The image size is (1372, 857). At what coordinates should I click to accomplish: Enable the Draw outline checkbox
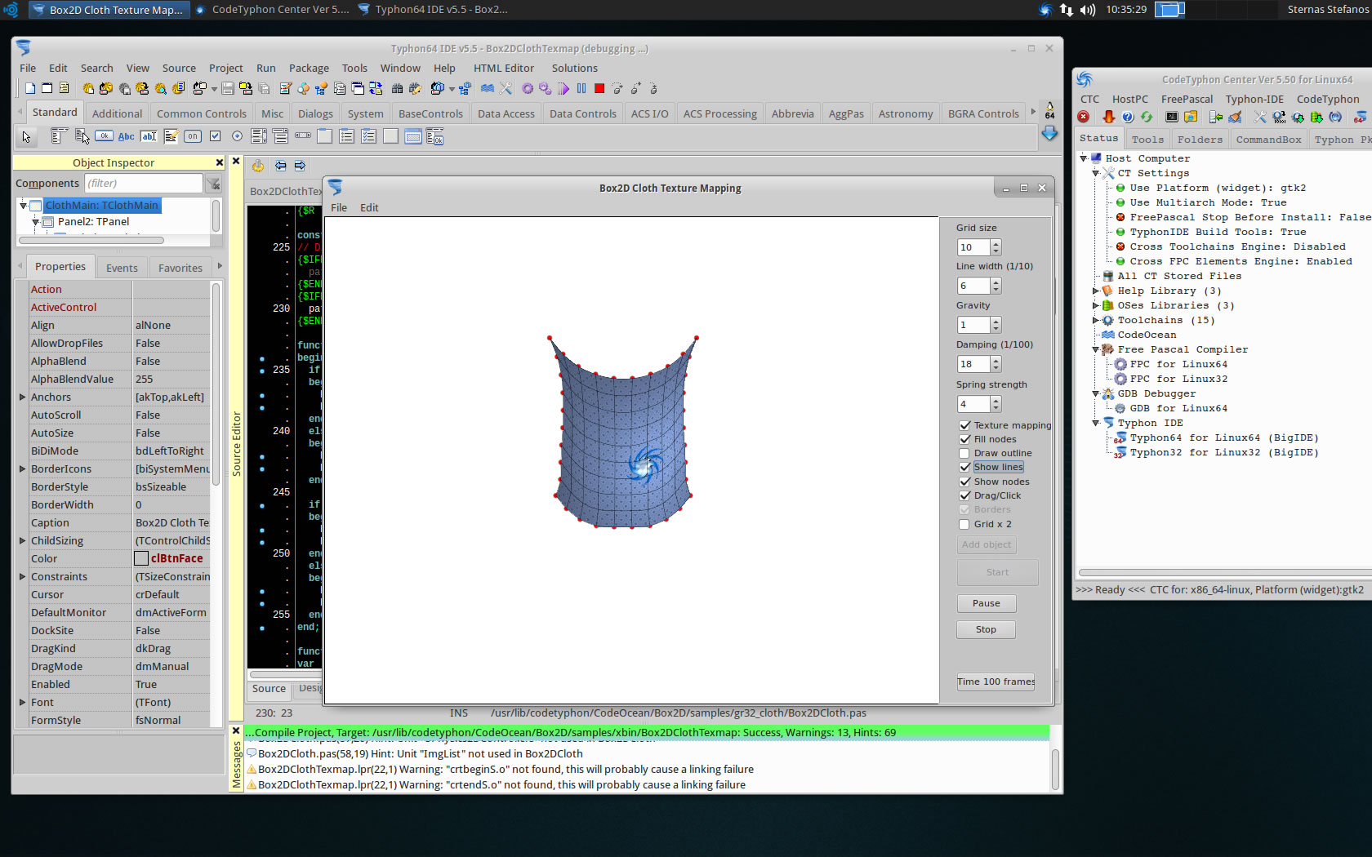(x=964, y=453)
